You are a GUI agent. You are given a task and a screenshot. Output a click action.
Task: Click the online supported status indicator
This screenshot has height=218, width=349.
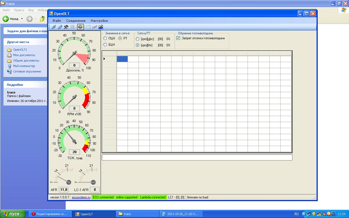pyautogui.click(x=127, y=197)
